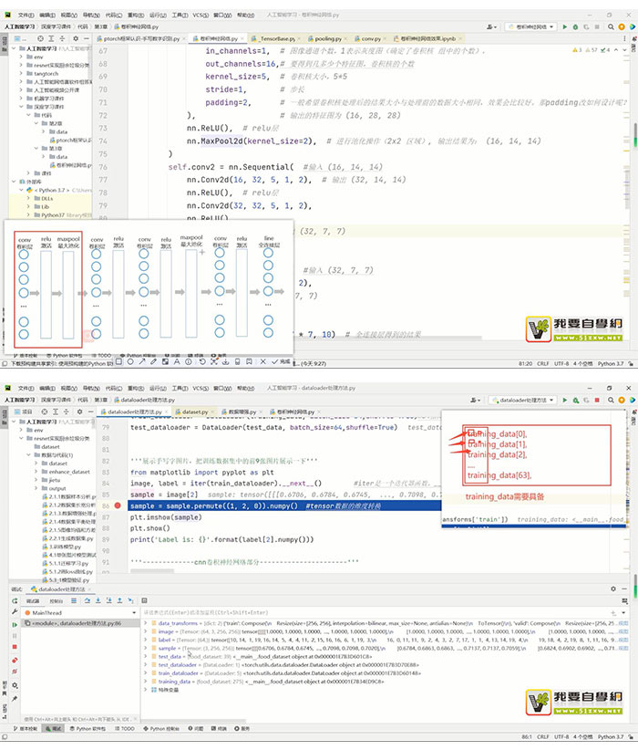The image size is (638, 750).
Task: Select opened file target icon, lower project panel
Action: pyautogui.click(x=45, y=411)
